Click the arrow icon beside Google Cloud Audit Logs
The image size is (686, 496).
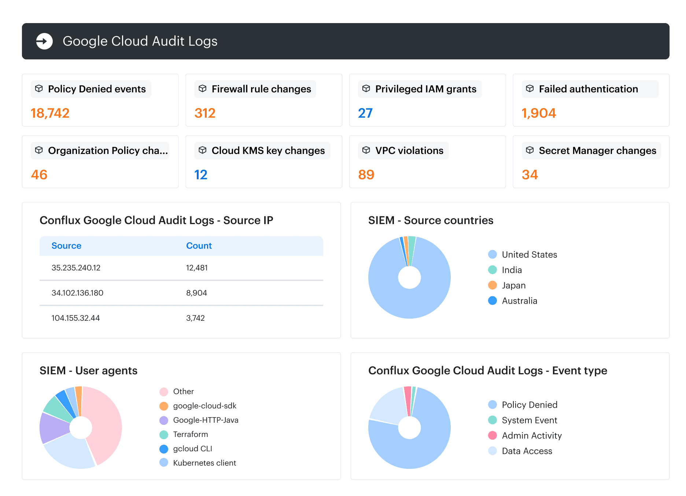(x=44, y=41)
